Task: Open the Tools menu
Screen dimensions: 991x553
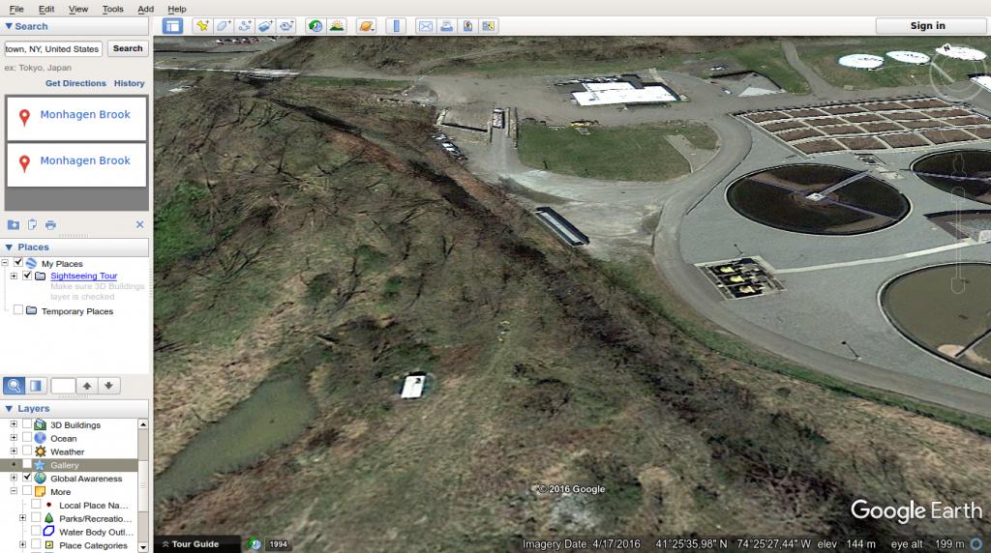Action: (x=112, y=9)
